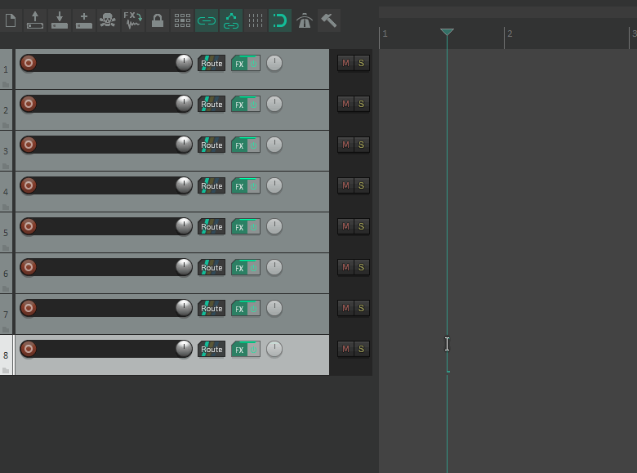The height and width of the screenshot is (473, 637).
Task: Toggle FX bypass power on track 1
Action: (x=253, y=64)
